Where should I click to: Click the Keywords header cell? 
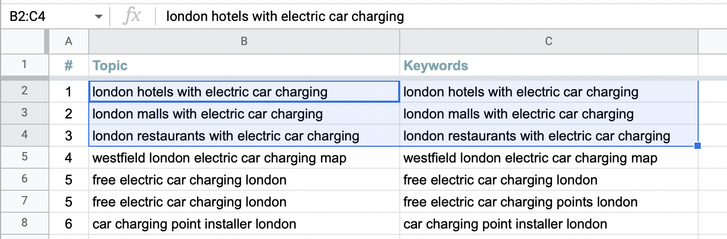coord(548,65)
